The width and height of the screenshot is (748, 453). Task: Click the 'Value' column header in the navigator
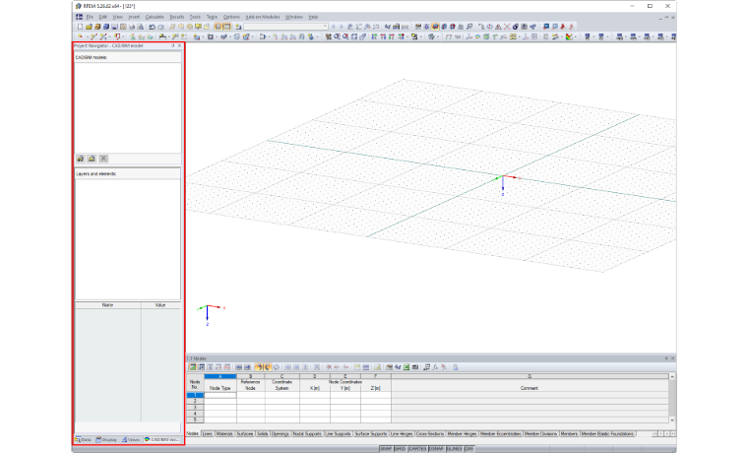tap(160, 305)
